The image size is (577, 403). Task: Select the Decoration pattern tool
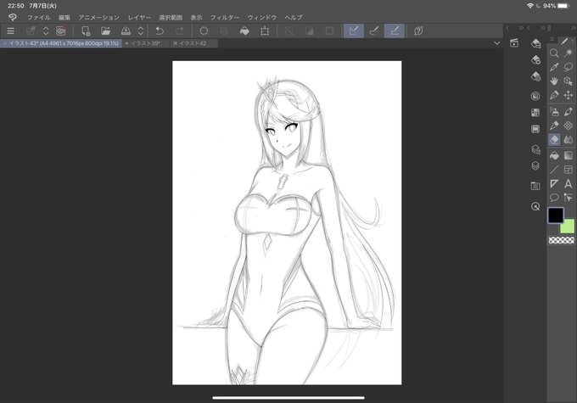pos(569,126)
